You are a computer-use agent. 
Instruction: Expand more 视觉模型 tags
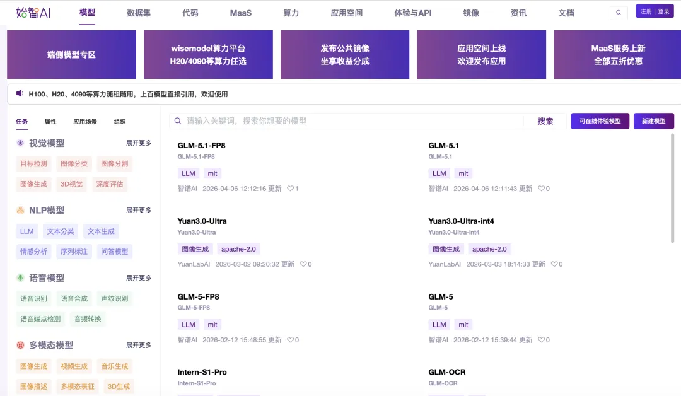(139, 143)
